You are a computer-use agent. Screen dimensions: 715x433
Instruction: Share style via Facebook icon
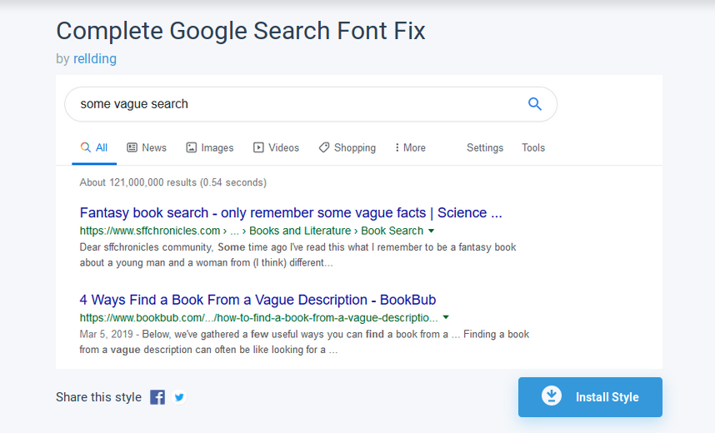click(157, 397)
